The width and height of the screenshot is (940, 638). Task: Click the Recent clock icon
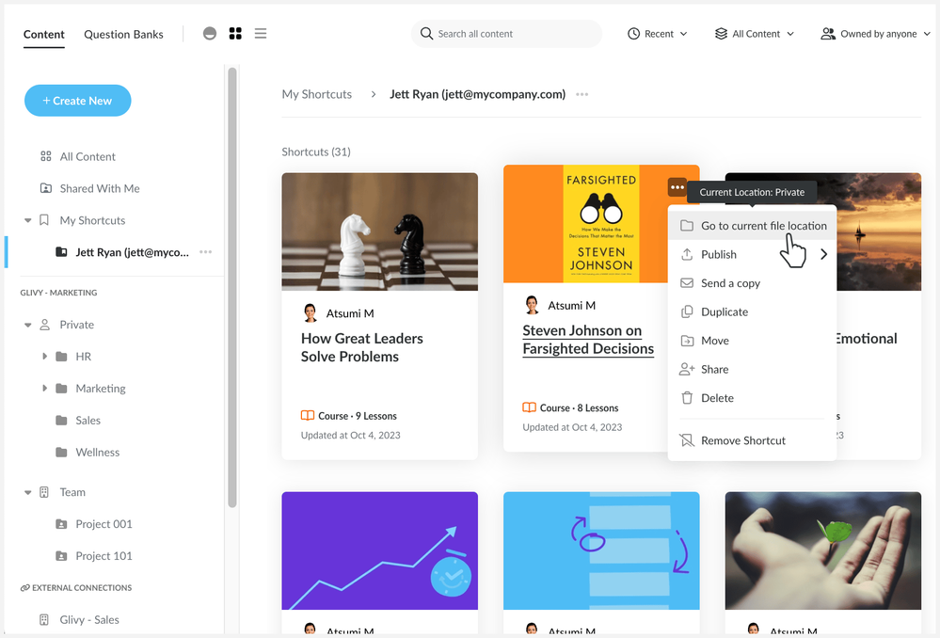tap(633, 34)
